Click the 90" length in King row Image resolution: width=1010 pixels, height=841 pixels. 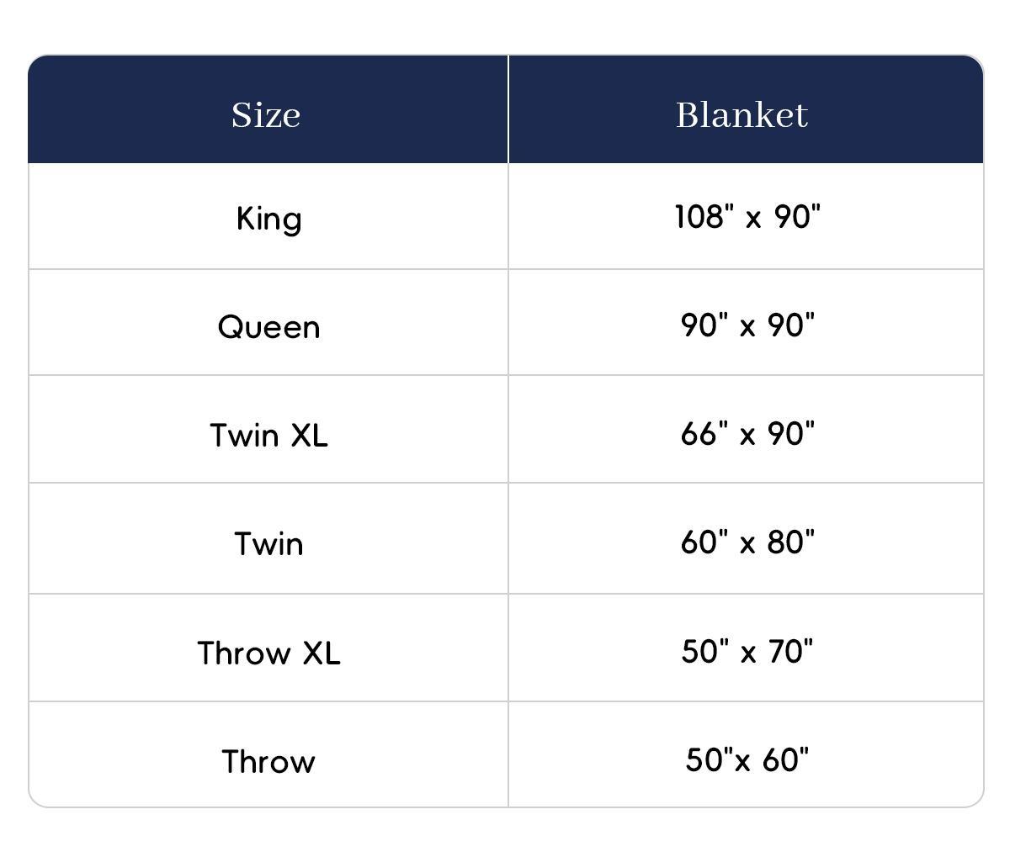[796, 217]
